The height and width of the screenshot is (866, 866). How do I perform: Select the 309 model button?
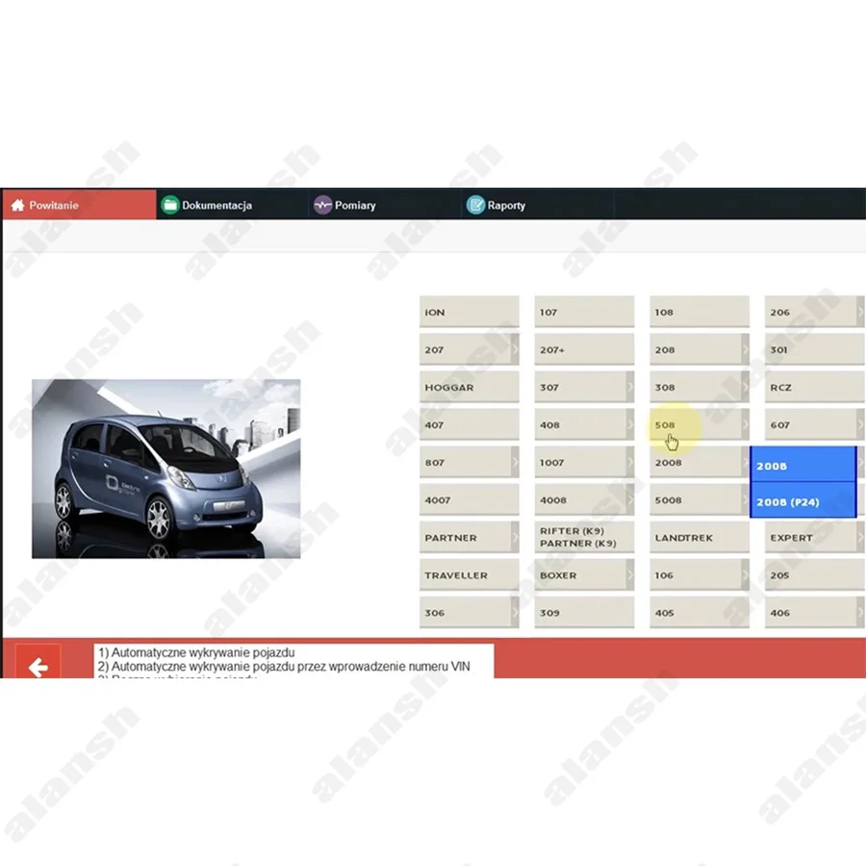pos(584,612)
